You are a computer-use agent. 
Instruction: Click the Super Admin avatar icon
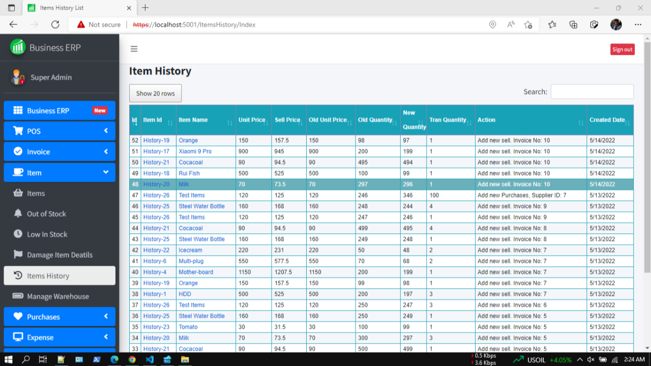[18, 77]
